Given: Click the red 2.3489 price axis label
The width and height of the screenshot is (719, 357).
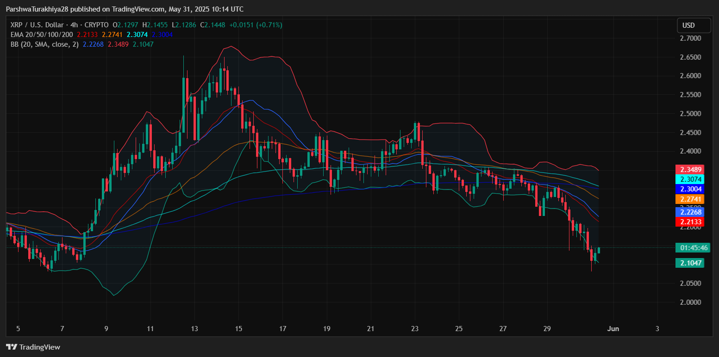Looking at the screenshot, I should click(689, 170).
